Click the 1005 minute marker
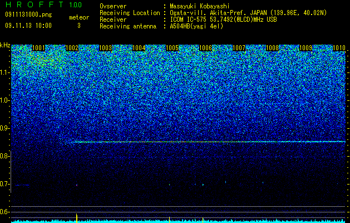Viewport: 350px width, 223px height. point(172,48)
